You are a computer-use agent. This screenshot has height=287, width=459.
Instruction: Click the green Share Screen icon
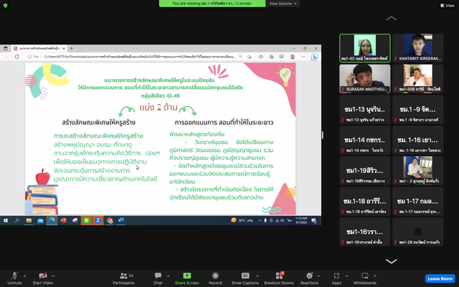click(x=186, y=275)
